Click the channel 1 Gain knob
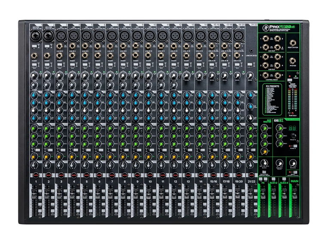Screen dimensions: 327x241 [x=34, y=75]
